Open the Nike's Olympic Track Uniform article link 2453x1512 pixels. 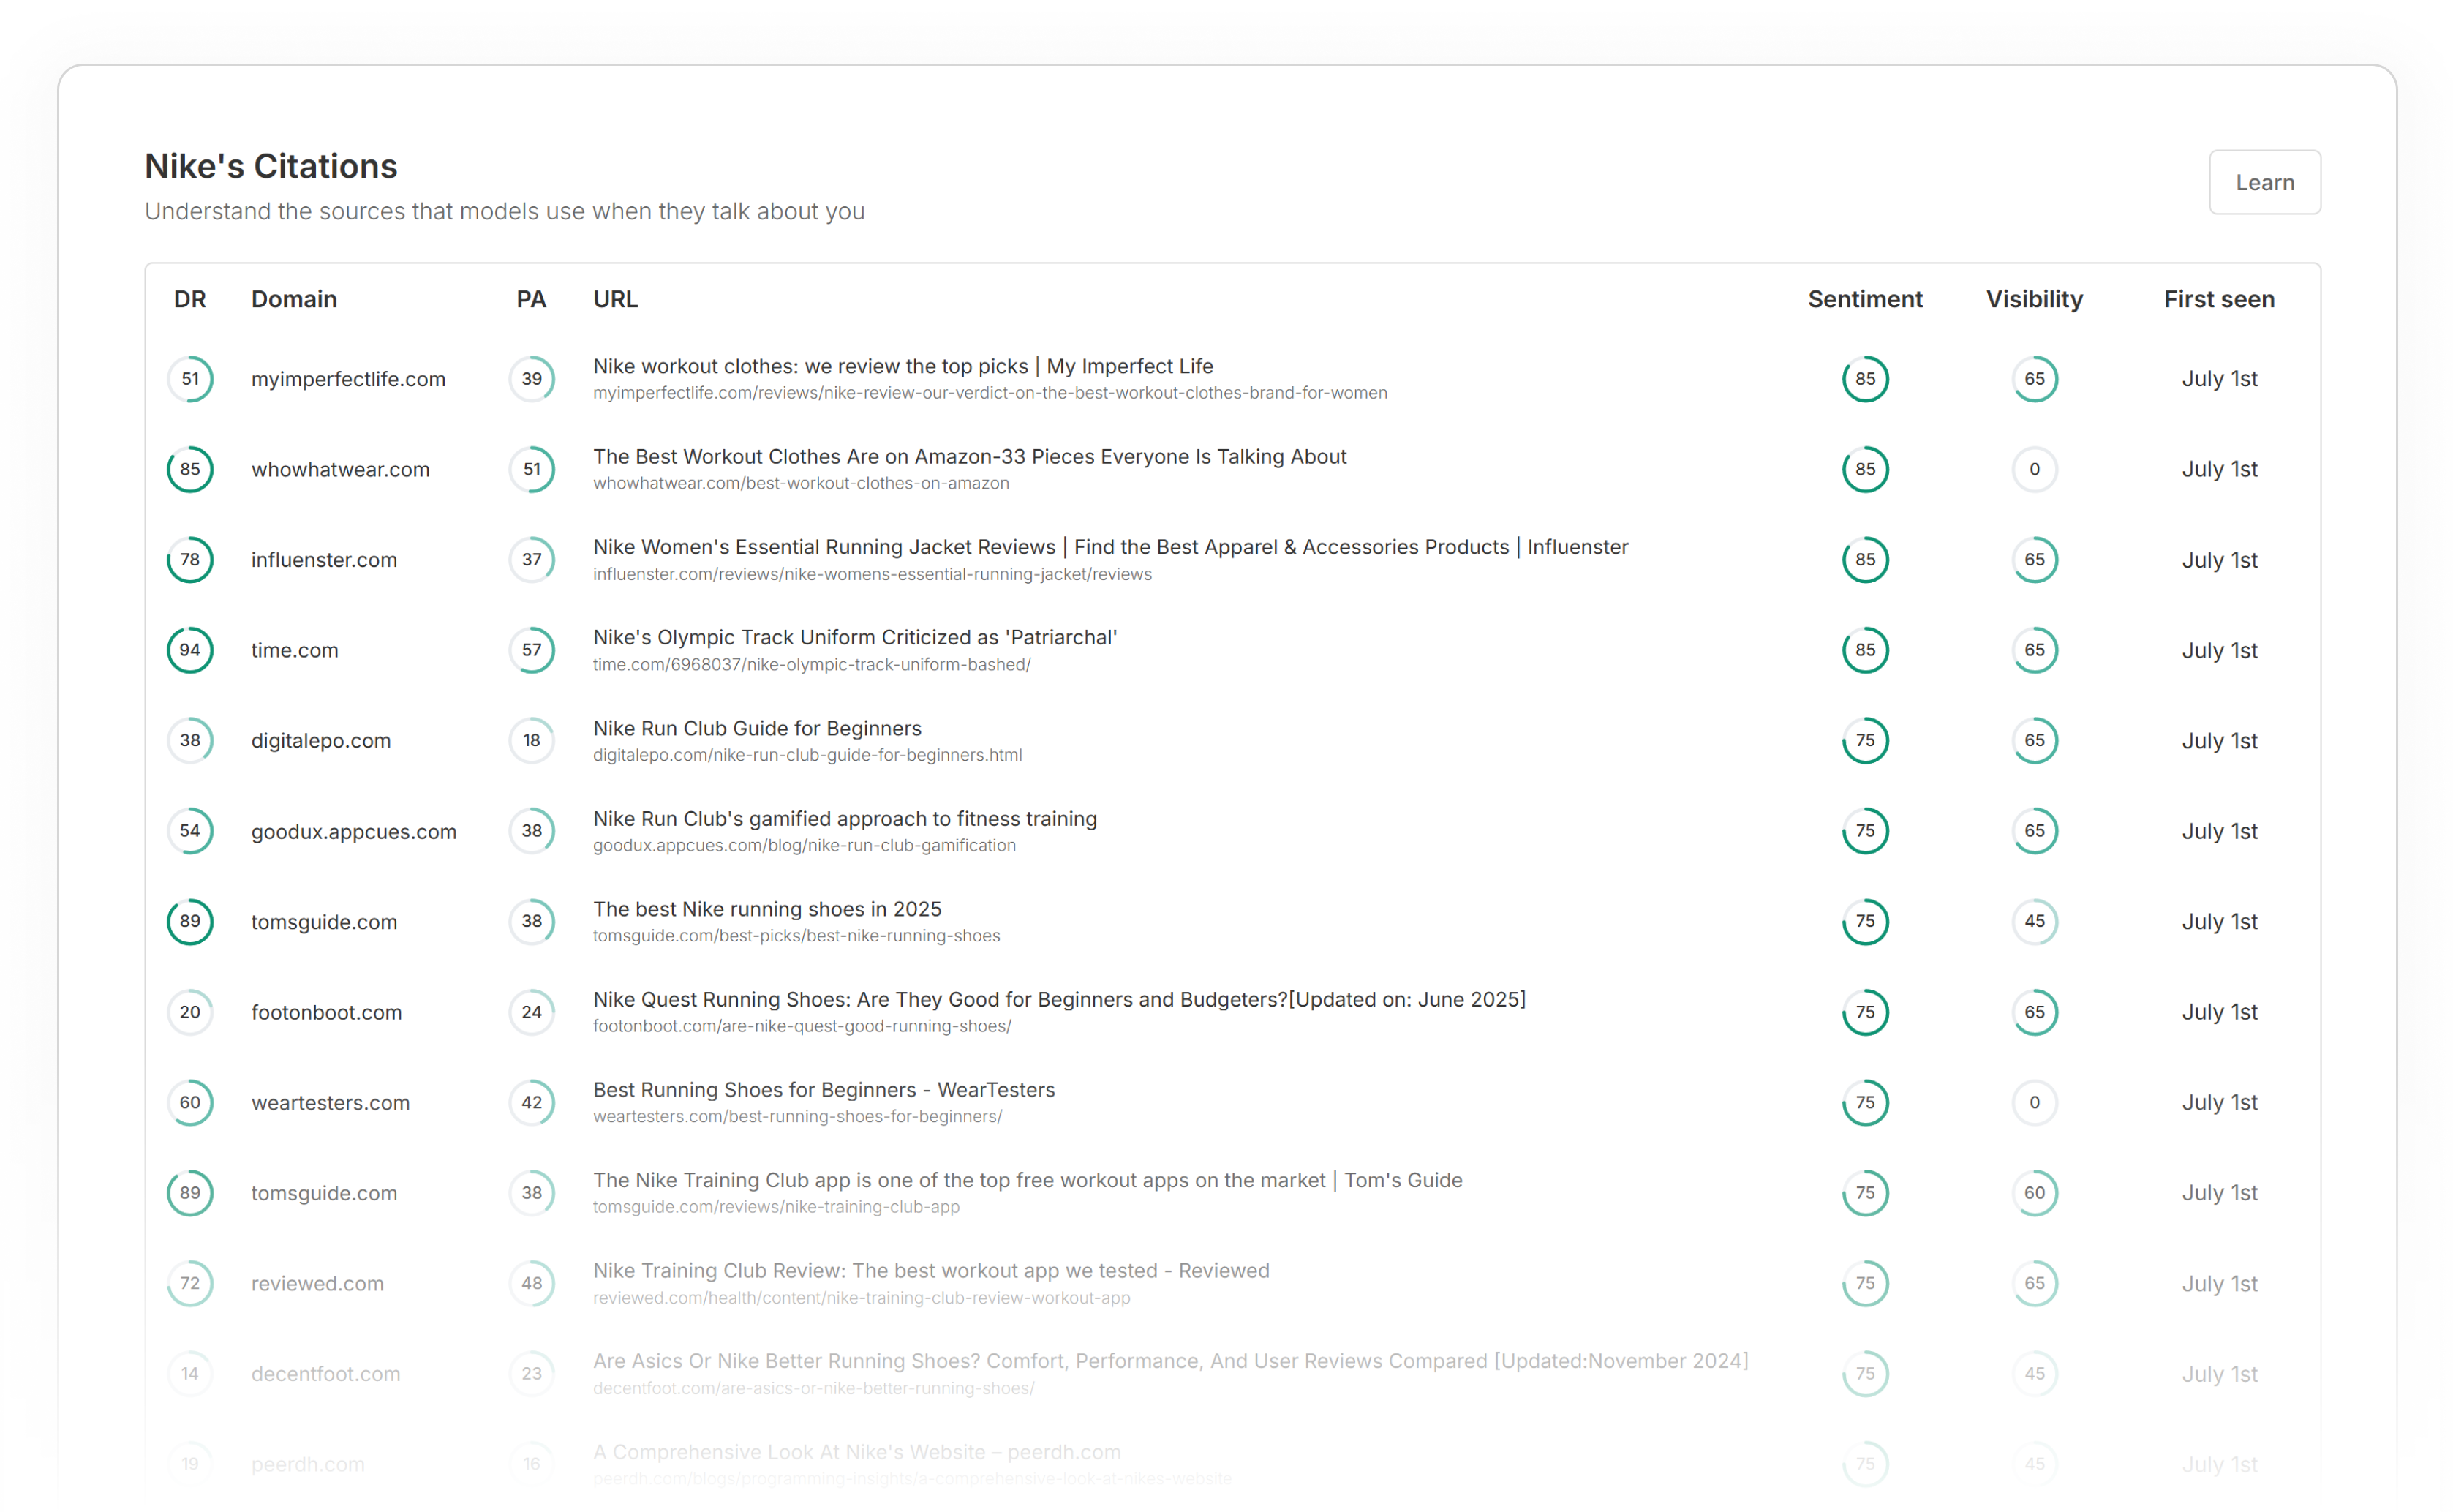tap(855, 637)
